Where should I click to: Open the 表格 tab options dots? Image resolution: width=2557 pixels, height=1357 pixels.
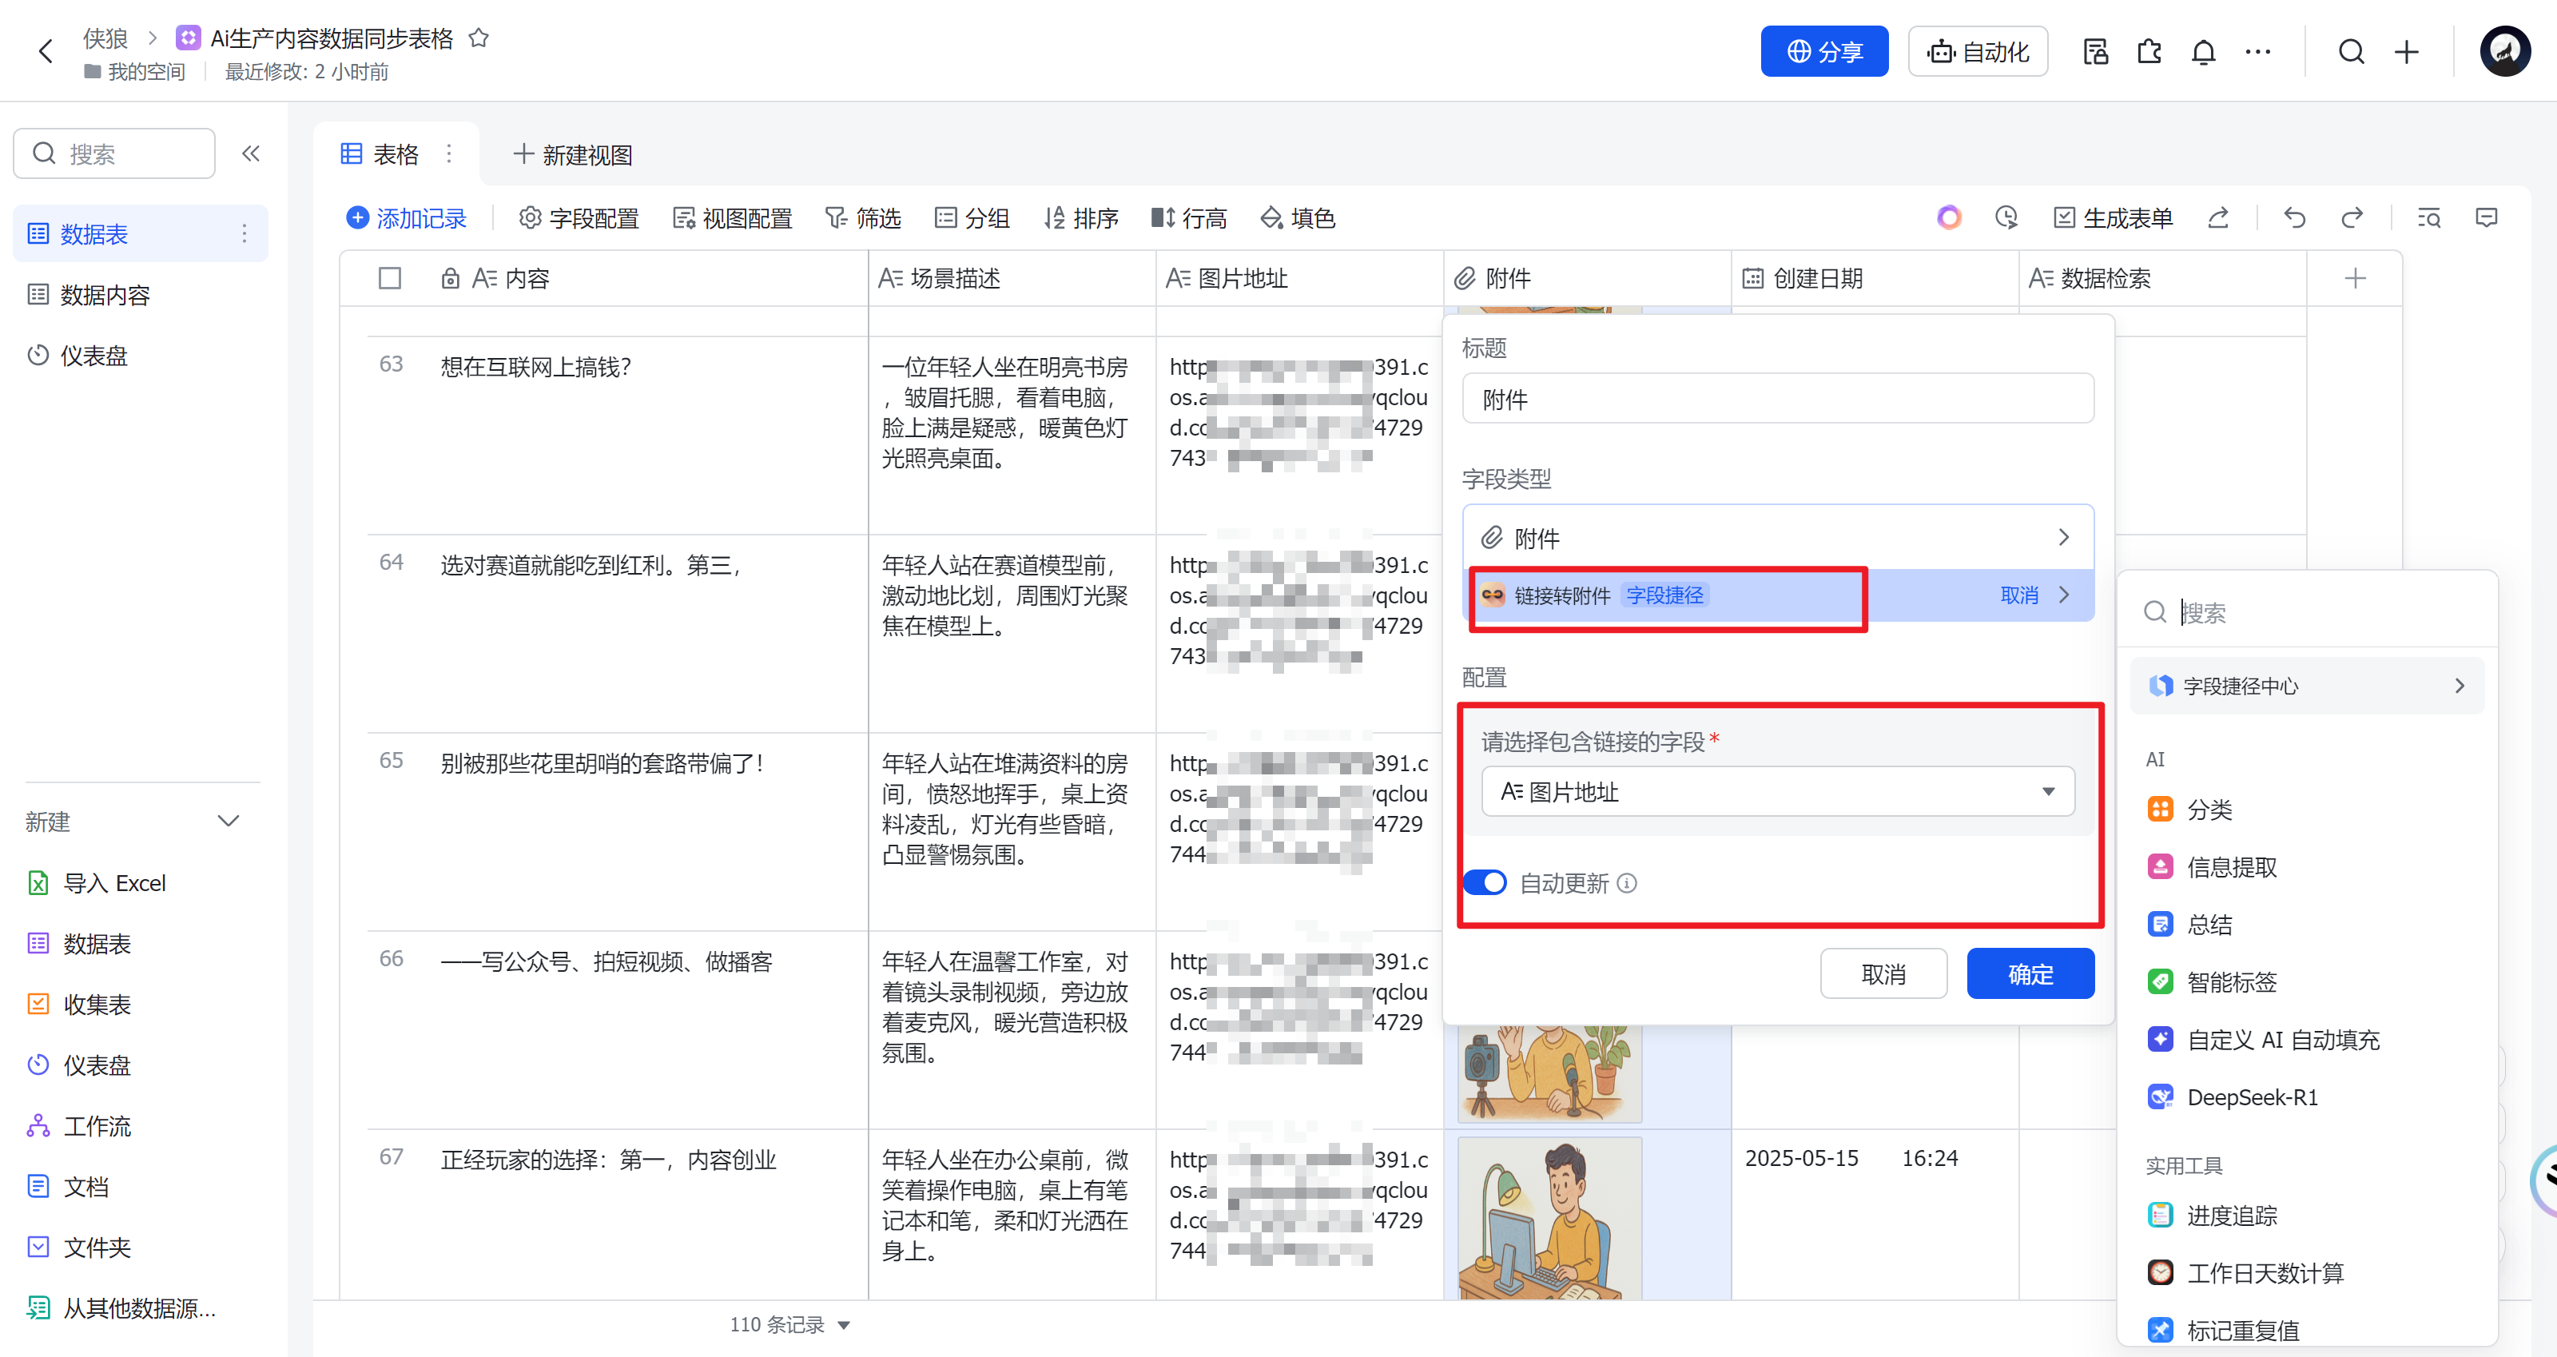click(x=450, y=154)
